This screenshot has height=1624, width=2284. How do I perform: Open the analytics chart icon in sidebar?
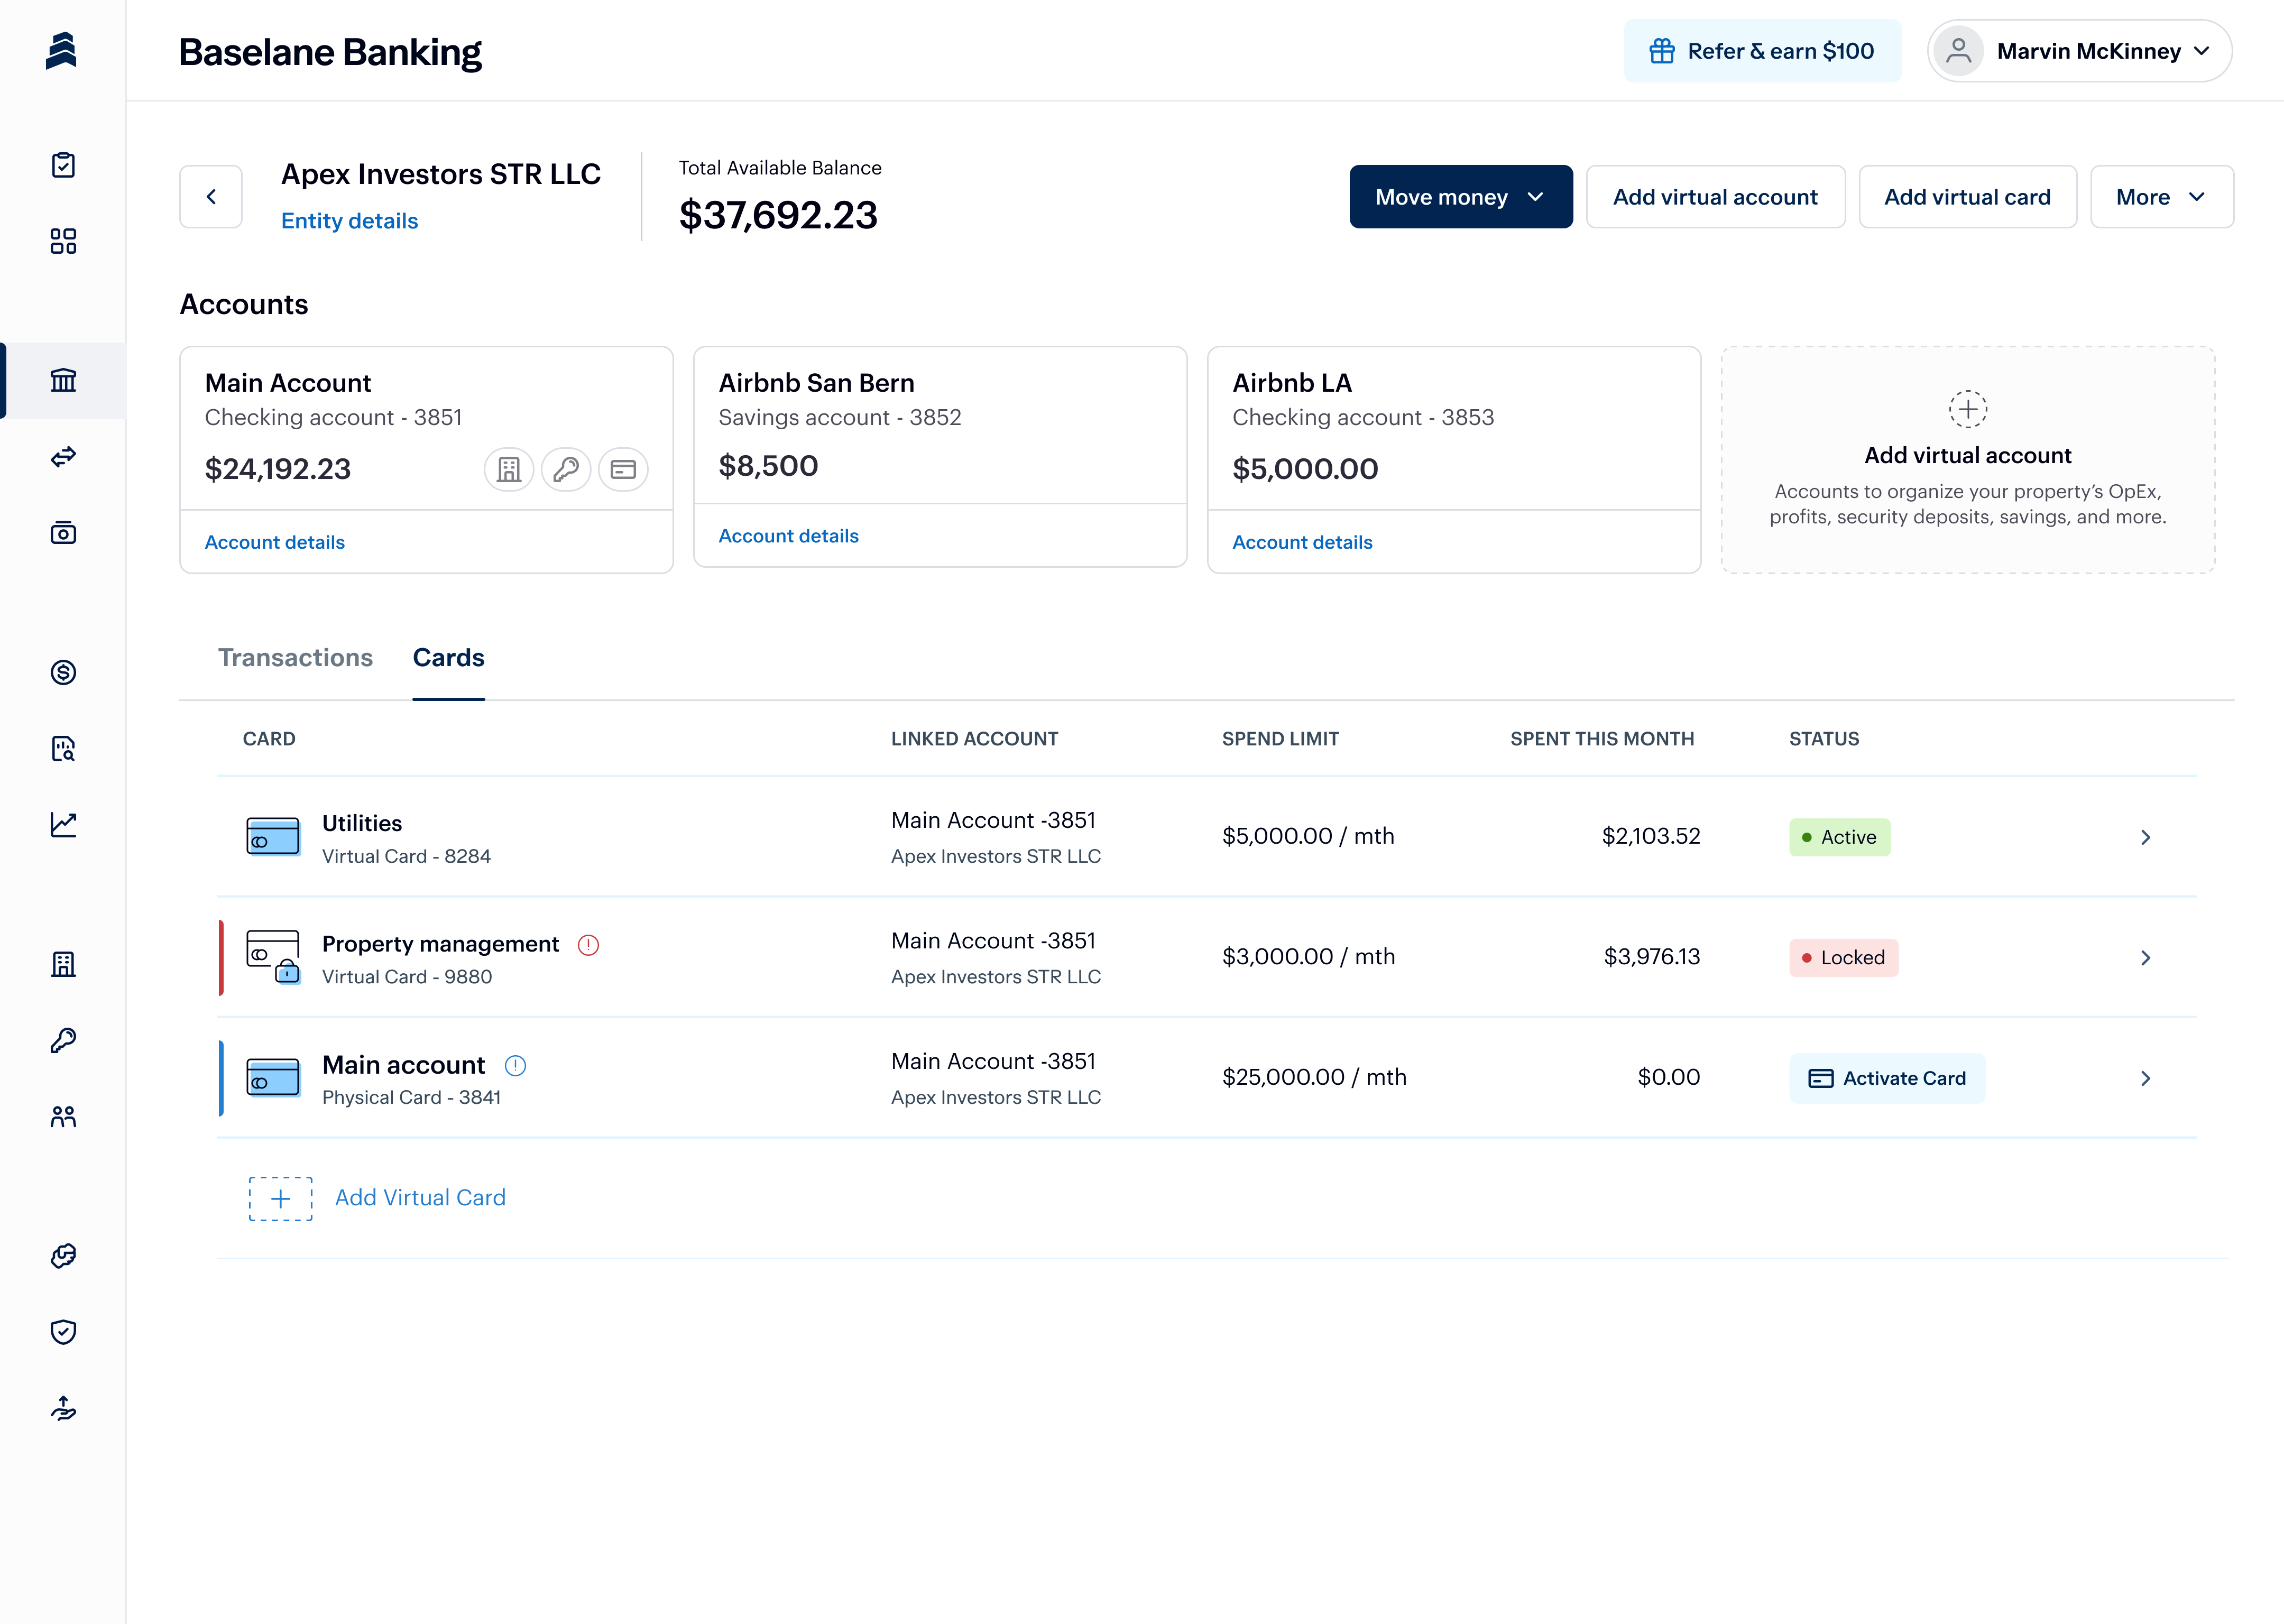63,825
